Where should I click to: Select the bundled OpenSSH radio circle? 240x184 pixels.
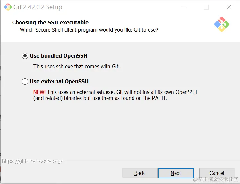click(25, 56)
